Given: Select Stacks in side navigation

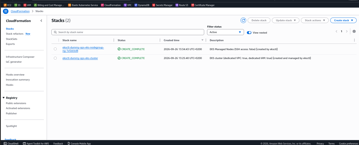Looking at the screenshot, I should pos(10,29).
